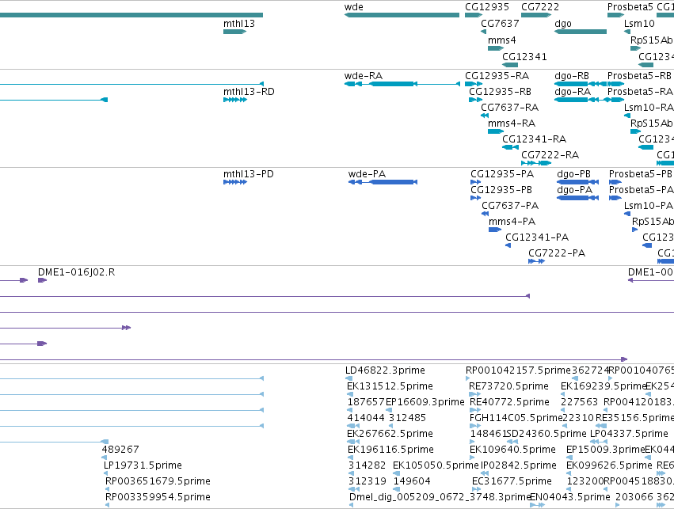
Task: Click the dgo gene label
Action: 562,24
